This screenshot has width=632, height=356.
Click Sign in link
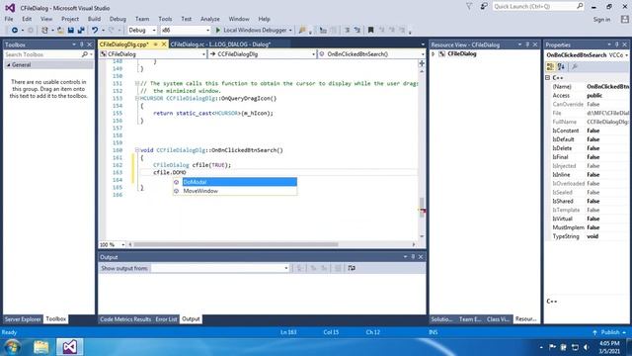click(601, 20)
